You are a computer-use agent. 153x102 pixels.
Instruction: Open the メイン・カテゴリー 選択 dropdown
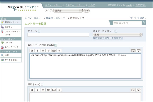click(118, 35)
